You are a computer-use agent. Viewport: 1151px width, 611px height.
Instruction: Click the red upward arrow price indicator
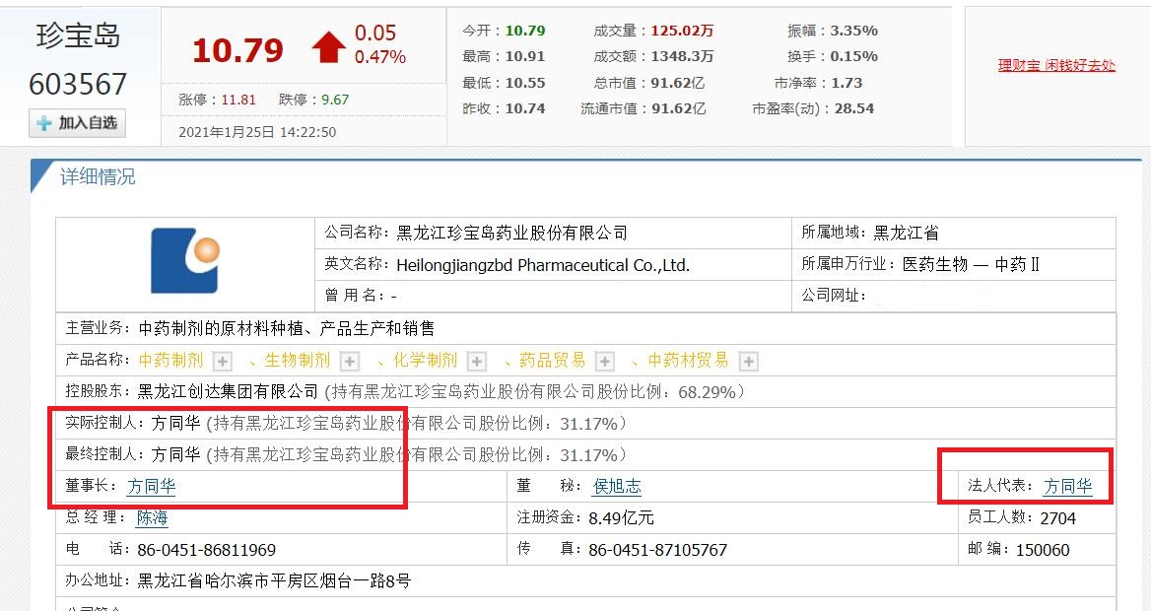pos(326,46)
